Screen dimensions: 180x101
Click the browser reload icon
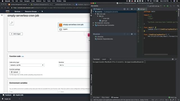click(8, 8)
